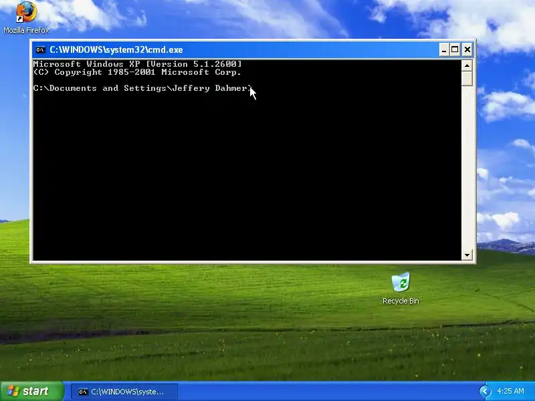Open the Start menu
535x401 pixels.
(x=32, y=391)
